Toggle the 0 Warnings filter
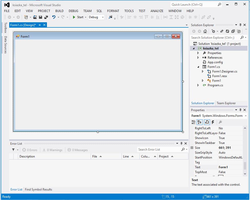Image resolution: width=250 pixels, height=200 pixels. [53, 150]
